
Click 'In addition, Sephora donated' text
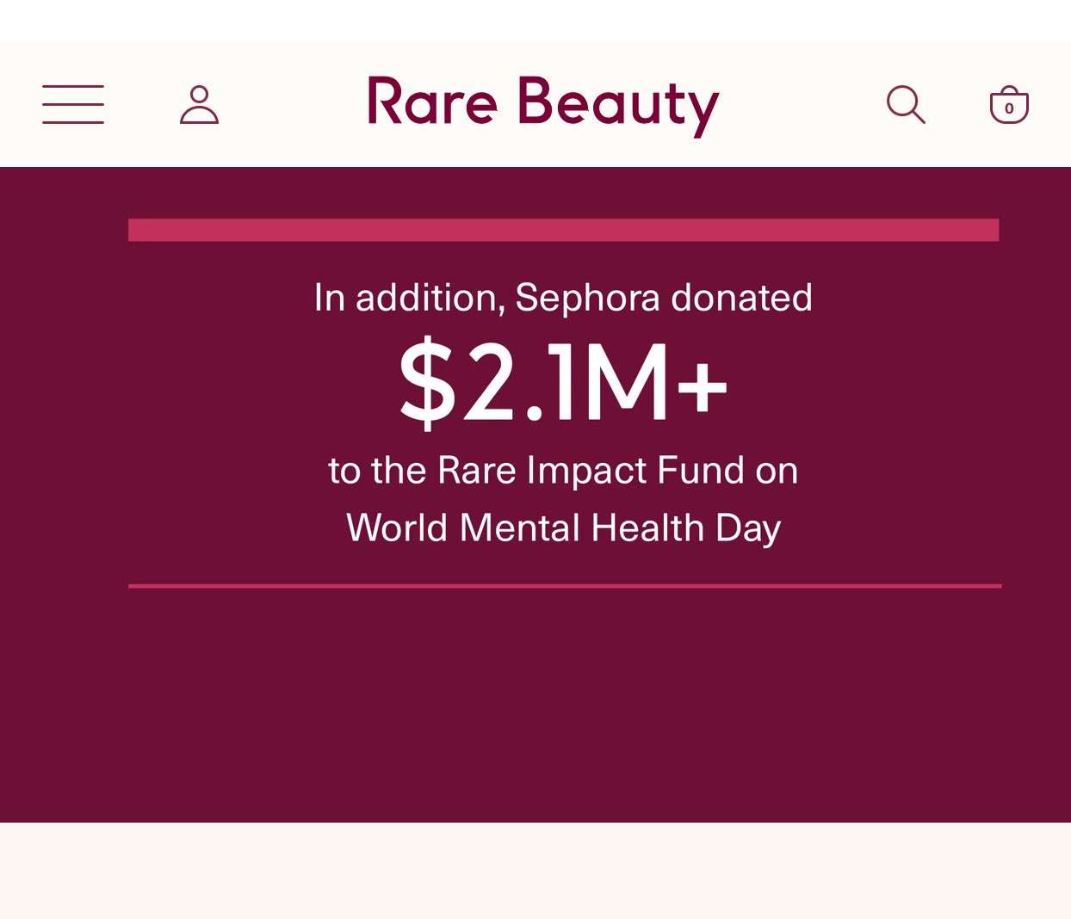point(563,298)
